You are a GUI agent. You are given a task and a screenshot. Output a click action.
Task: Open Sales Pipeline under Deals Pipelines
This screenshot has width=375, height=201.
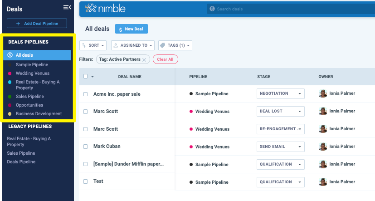[29, 97]
